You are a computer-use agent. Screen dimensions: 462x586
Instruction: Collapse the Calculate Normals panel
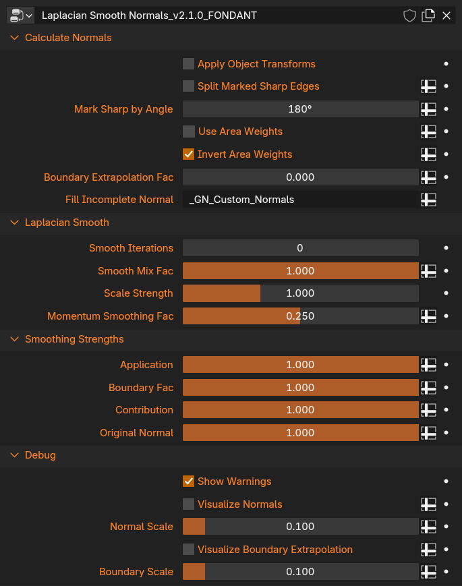(x=15, y=38)
